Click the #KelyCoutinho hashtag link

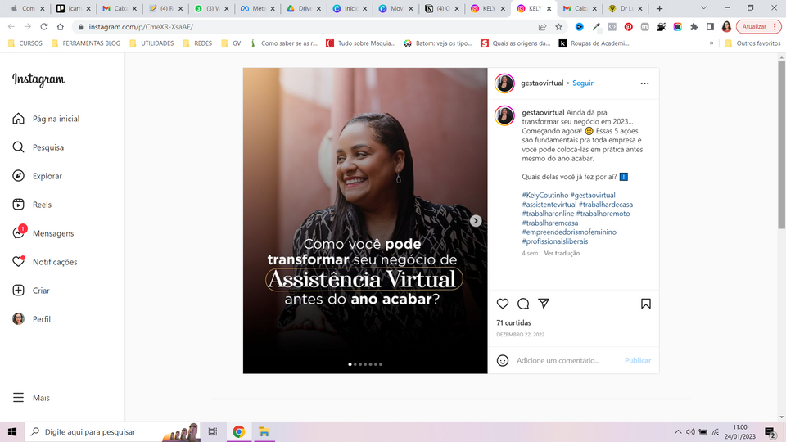(545, 195)
